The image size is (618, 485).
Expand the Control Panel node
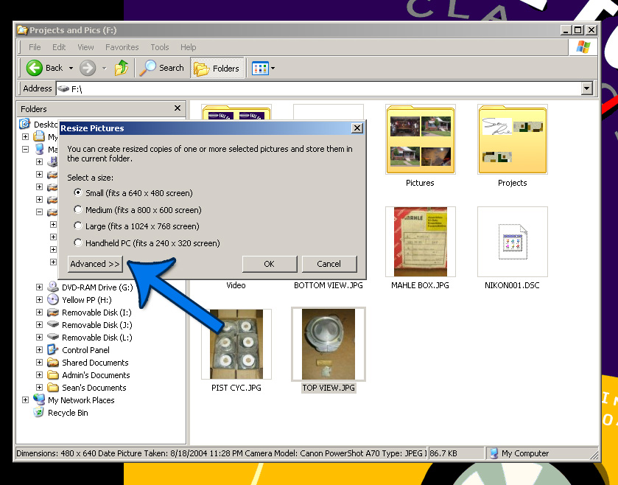pyautogui.click(x=40, y=350)
